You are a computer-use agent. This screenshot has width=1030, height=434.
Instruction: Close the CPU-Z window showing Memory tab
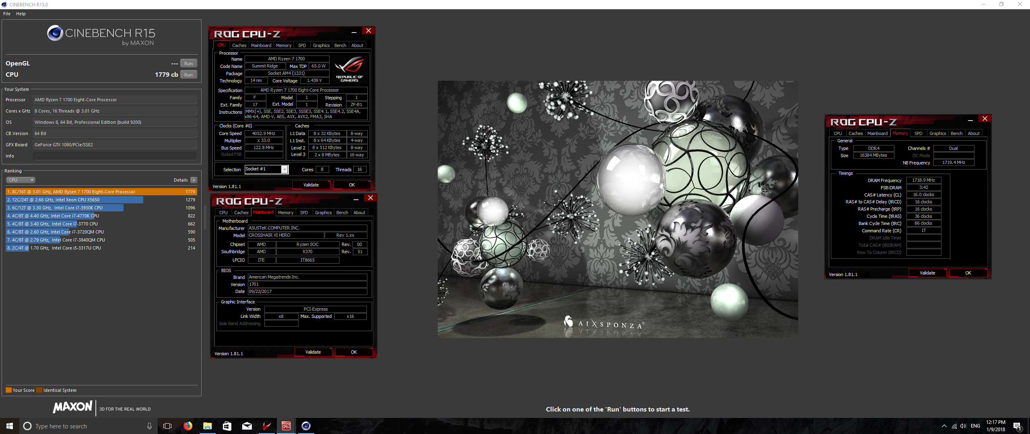[x=985, y=119]
